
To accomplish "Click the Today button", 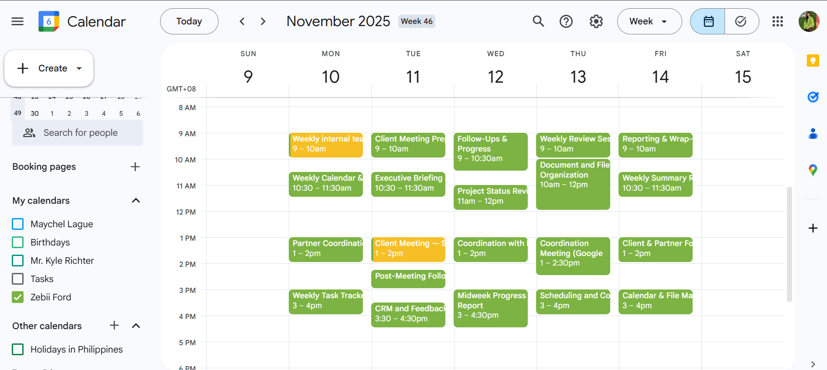I will (x=189, y=21).
